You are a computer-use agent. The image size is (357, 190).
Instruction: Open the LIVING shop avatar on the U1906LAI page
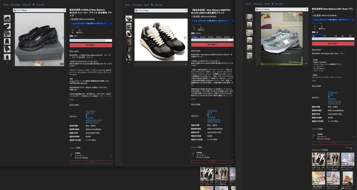click(72, 155)
